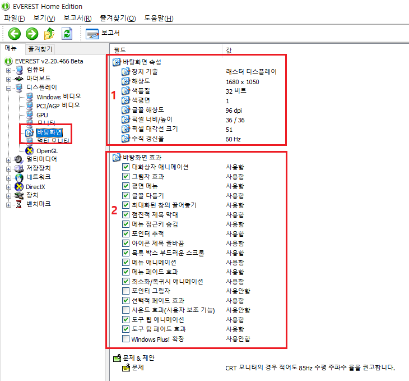Expand the 저장장치 tree node
The image size is (409, 381).
pos(8,169)
